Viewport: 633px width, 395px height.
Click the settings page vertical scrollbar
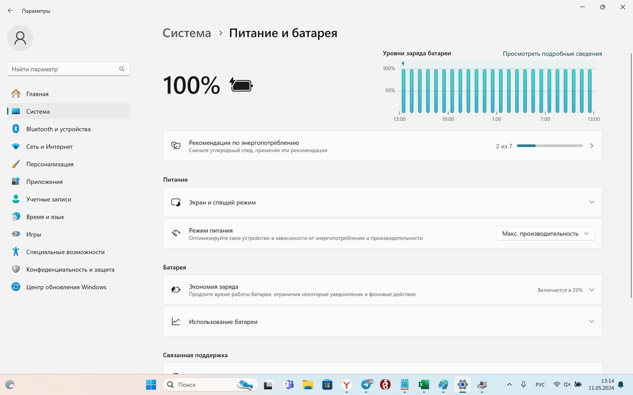[x=631, y=176]
